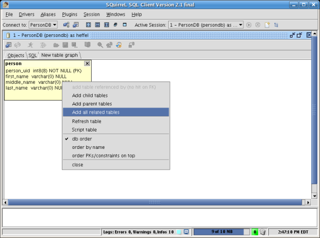This screenshot has width=320, height=238.
Task: Choose Refresh table menu entry
Action: (116, 122)
